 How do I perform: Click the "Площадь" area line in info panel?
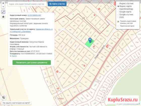point(17,35)
